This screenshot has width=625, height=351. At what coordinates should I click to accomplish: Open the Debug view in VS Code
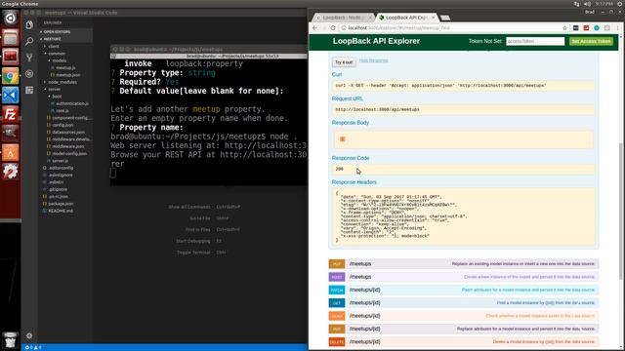[x=29, y=74]
